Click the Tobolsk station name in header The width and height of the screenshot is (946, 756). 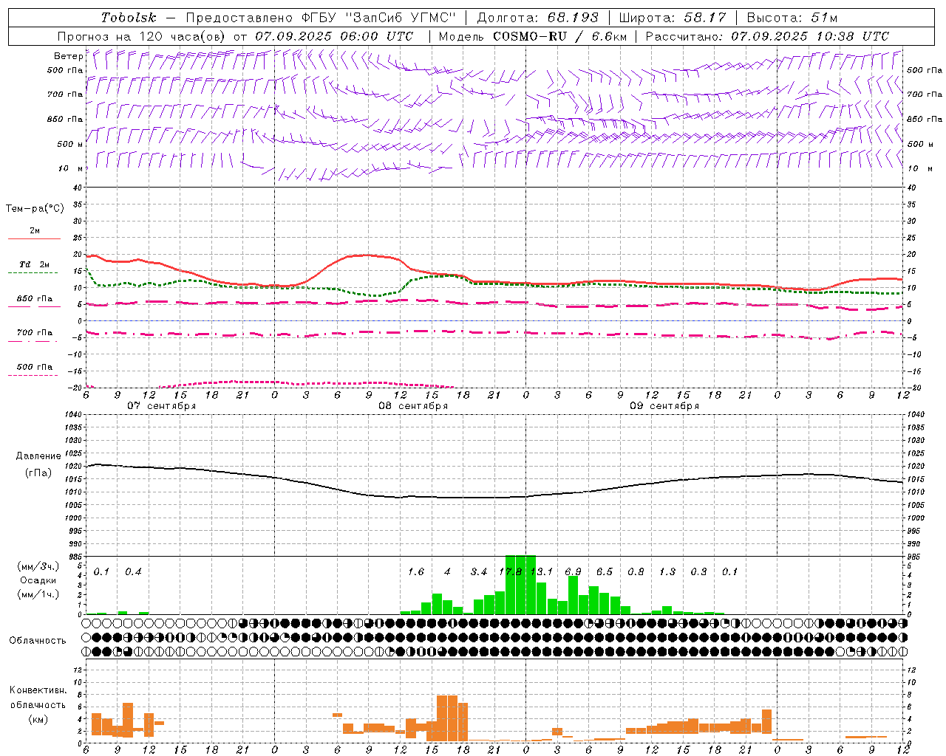(x=129, y=18)
